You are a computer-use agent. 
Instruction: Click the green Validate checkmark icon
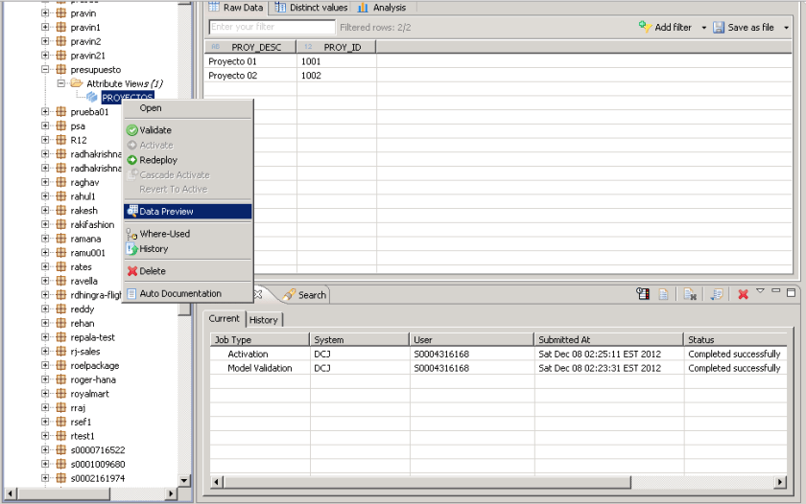(x=131, y=130)
